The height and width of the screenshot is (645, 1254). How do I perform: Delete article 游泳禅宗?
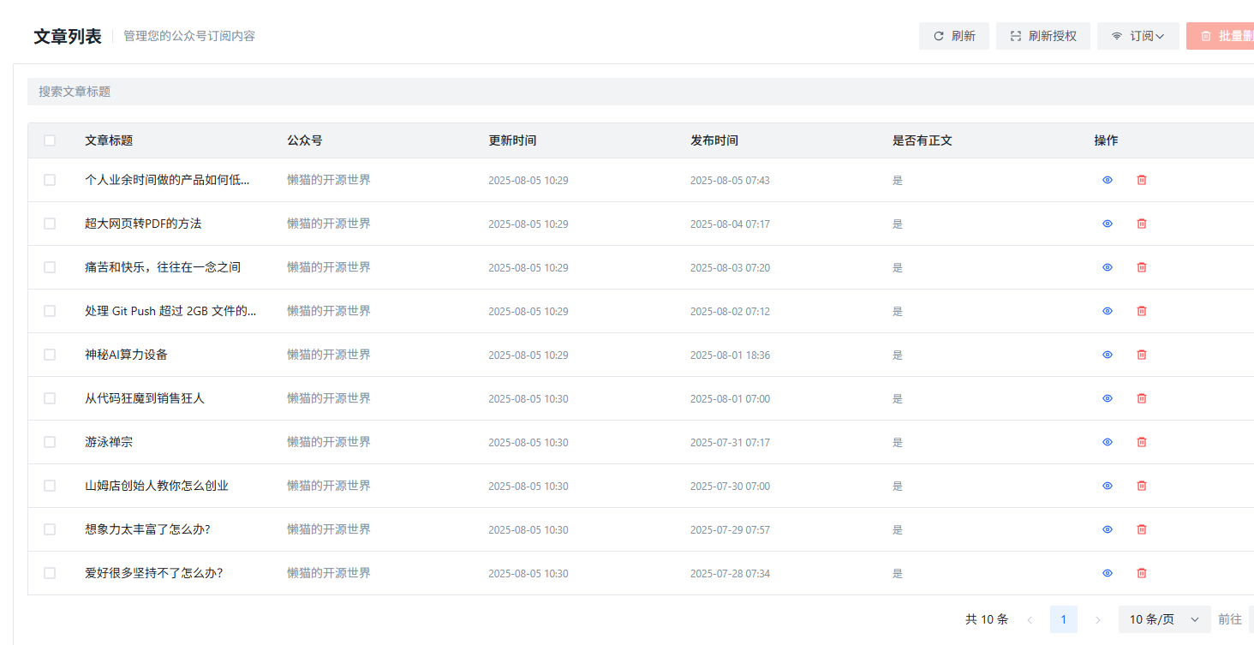click(1142, 442)
